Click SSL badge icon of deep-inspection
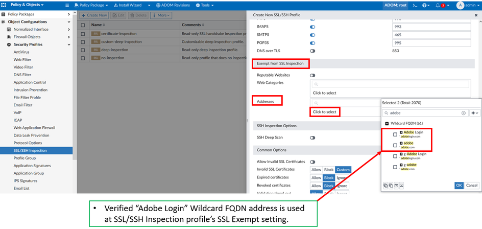The image size is (482, 229). coord(95,50)
